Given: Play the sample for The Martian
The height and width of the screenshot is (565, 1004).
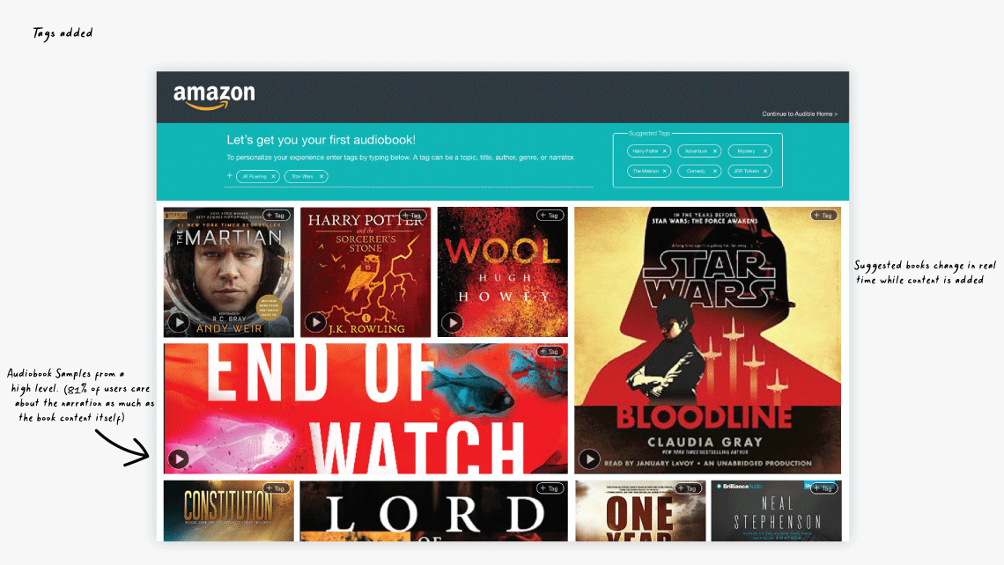Looking at the screenshot, I should [179, 322].
